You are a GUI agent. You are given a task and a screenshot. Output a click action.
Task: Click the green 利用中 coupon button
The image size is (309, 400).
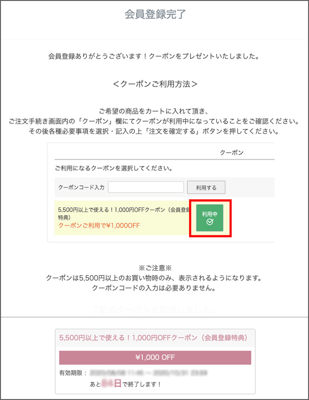coord(210,217)
